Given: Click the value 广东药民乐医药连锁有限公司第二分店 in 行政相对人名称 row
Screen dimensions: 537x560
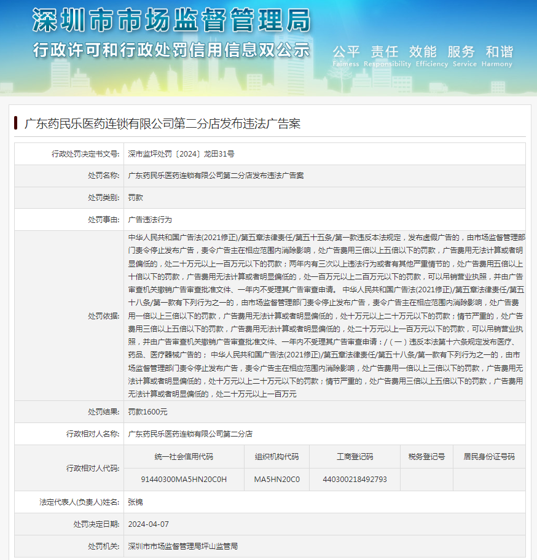Looking at the screenshot, I should (x=190, y=434).
